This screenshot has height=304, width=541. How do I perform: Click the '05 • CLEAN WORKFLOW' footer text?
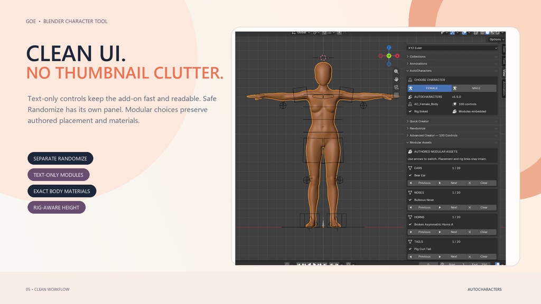(x=48, y=290)
